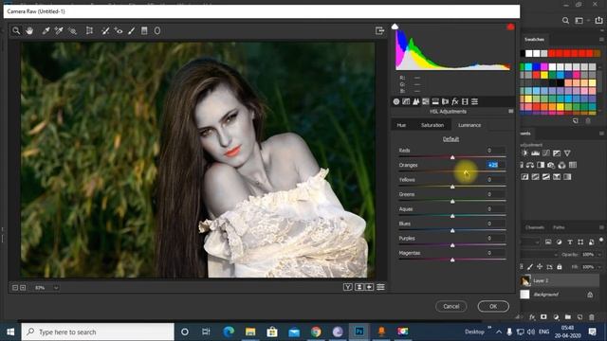Image resolution: width=607 pixels, height=341 pixels.
Task: Switch to the Saturation tab
Action: pos(432,125)
